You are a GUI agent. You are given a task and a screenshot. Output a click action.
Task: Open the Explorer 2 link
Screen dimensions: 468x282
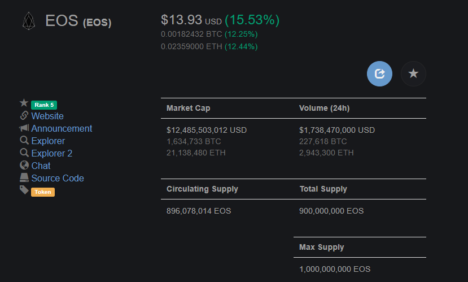click(x=52, y=153)
